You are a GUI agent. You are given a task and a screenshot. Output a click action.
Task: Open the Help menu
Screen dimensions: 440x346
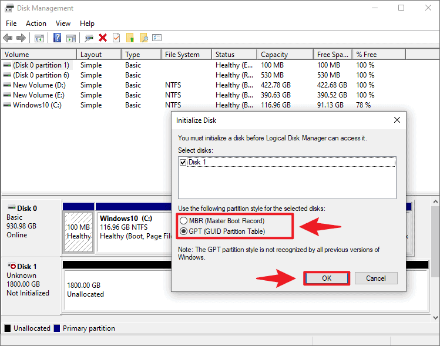[x=87, y=23]
